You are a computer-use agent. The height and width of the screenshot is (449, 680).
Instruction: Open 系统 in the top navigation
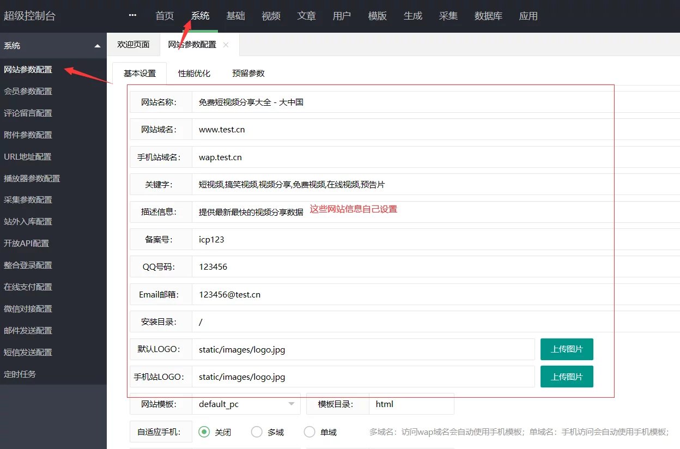coord(200,16)
